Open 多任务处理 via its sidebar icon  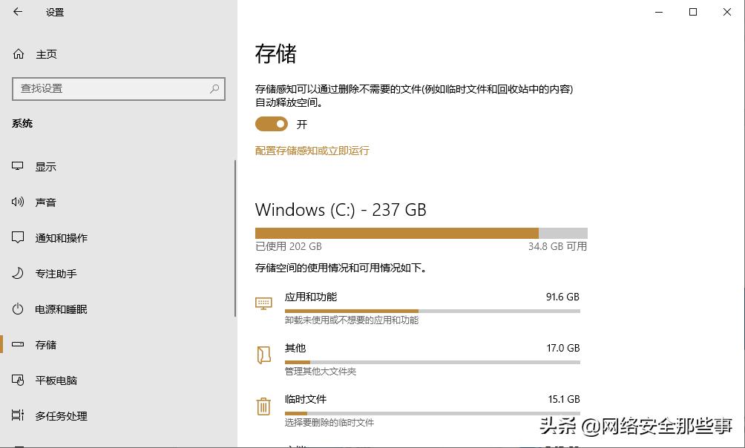(17, 415)
